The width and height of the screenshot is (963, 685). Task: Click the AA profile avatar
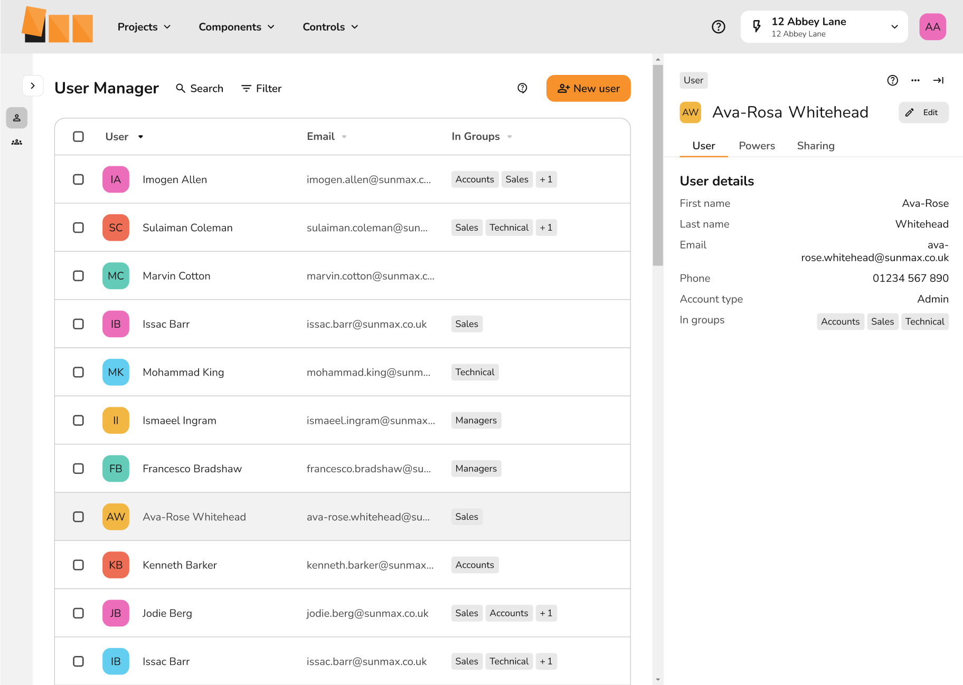(932, 27)
